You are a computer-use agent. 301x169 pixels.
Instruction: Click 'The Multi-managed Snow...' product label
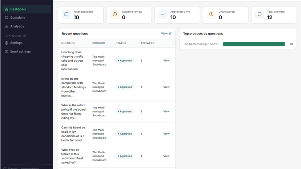tap(201, 44)
